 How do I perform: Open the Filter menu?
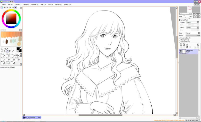43,4
